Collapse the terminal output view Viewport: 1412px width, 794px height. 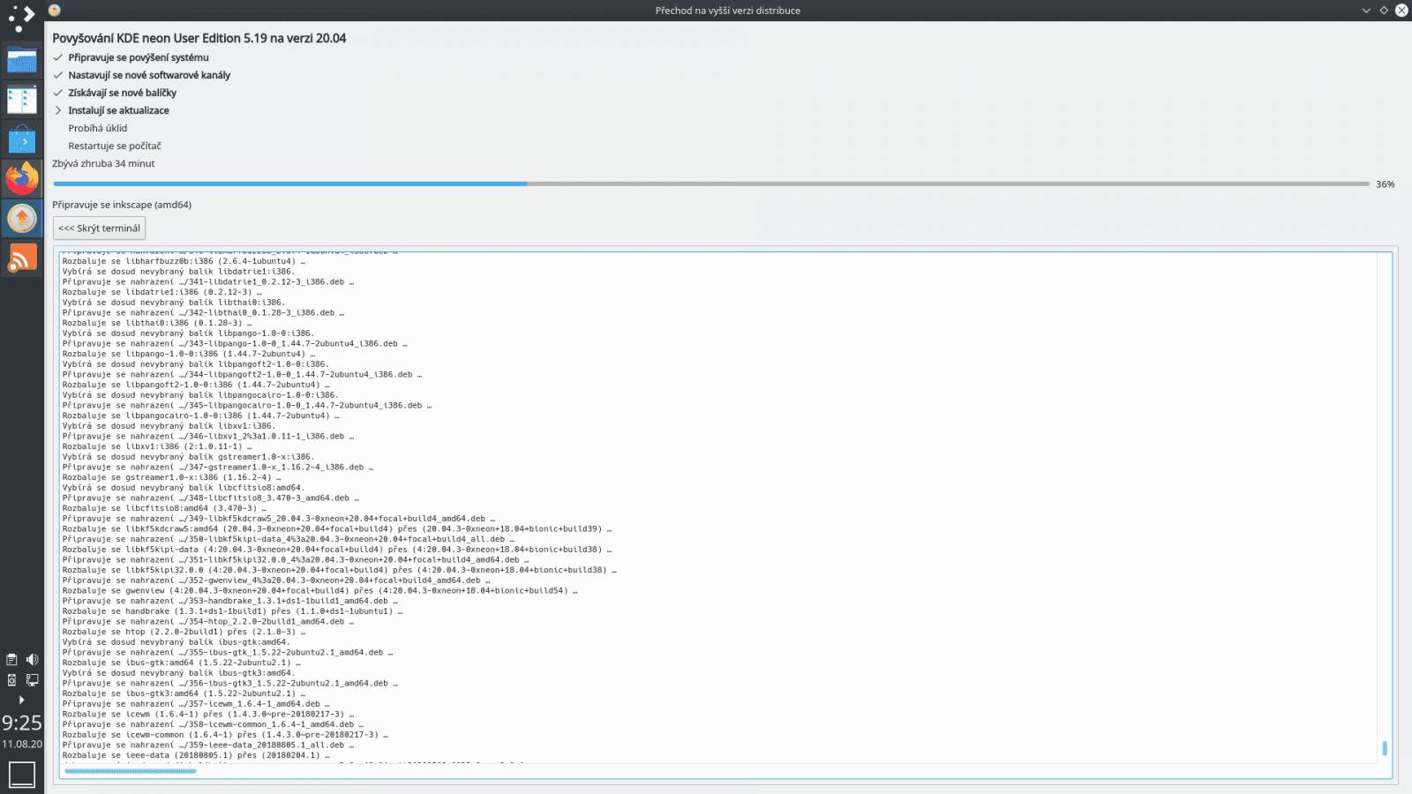pyautogui.click(x=99, y=228)
